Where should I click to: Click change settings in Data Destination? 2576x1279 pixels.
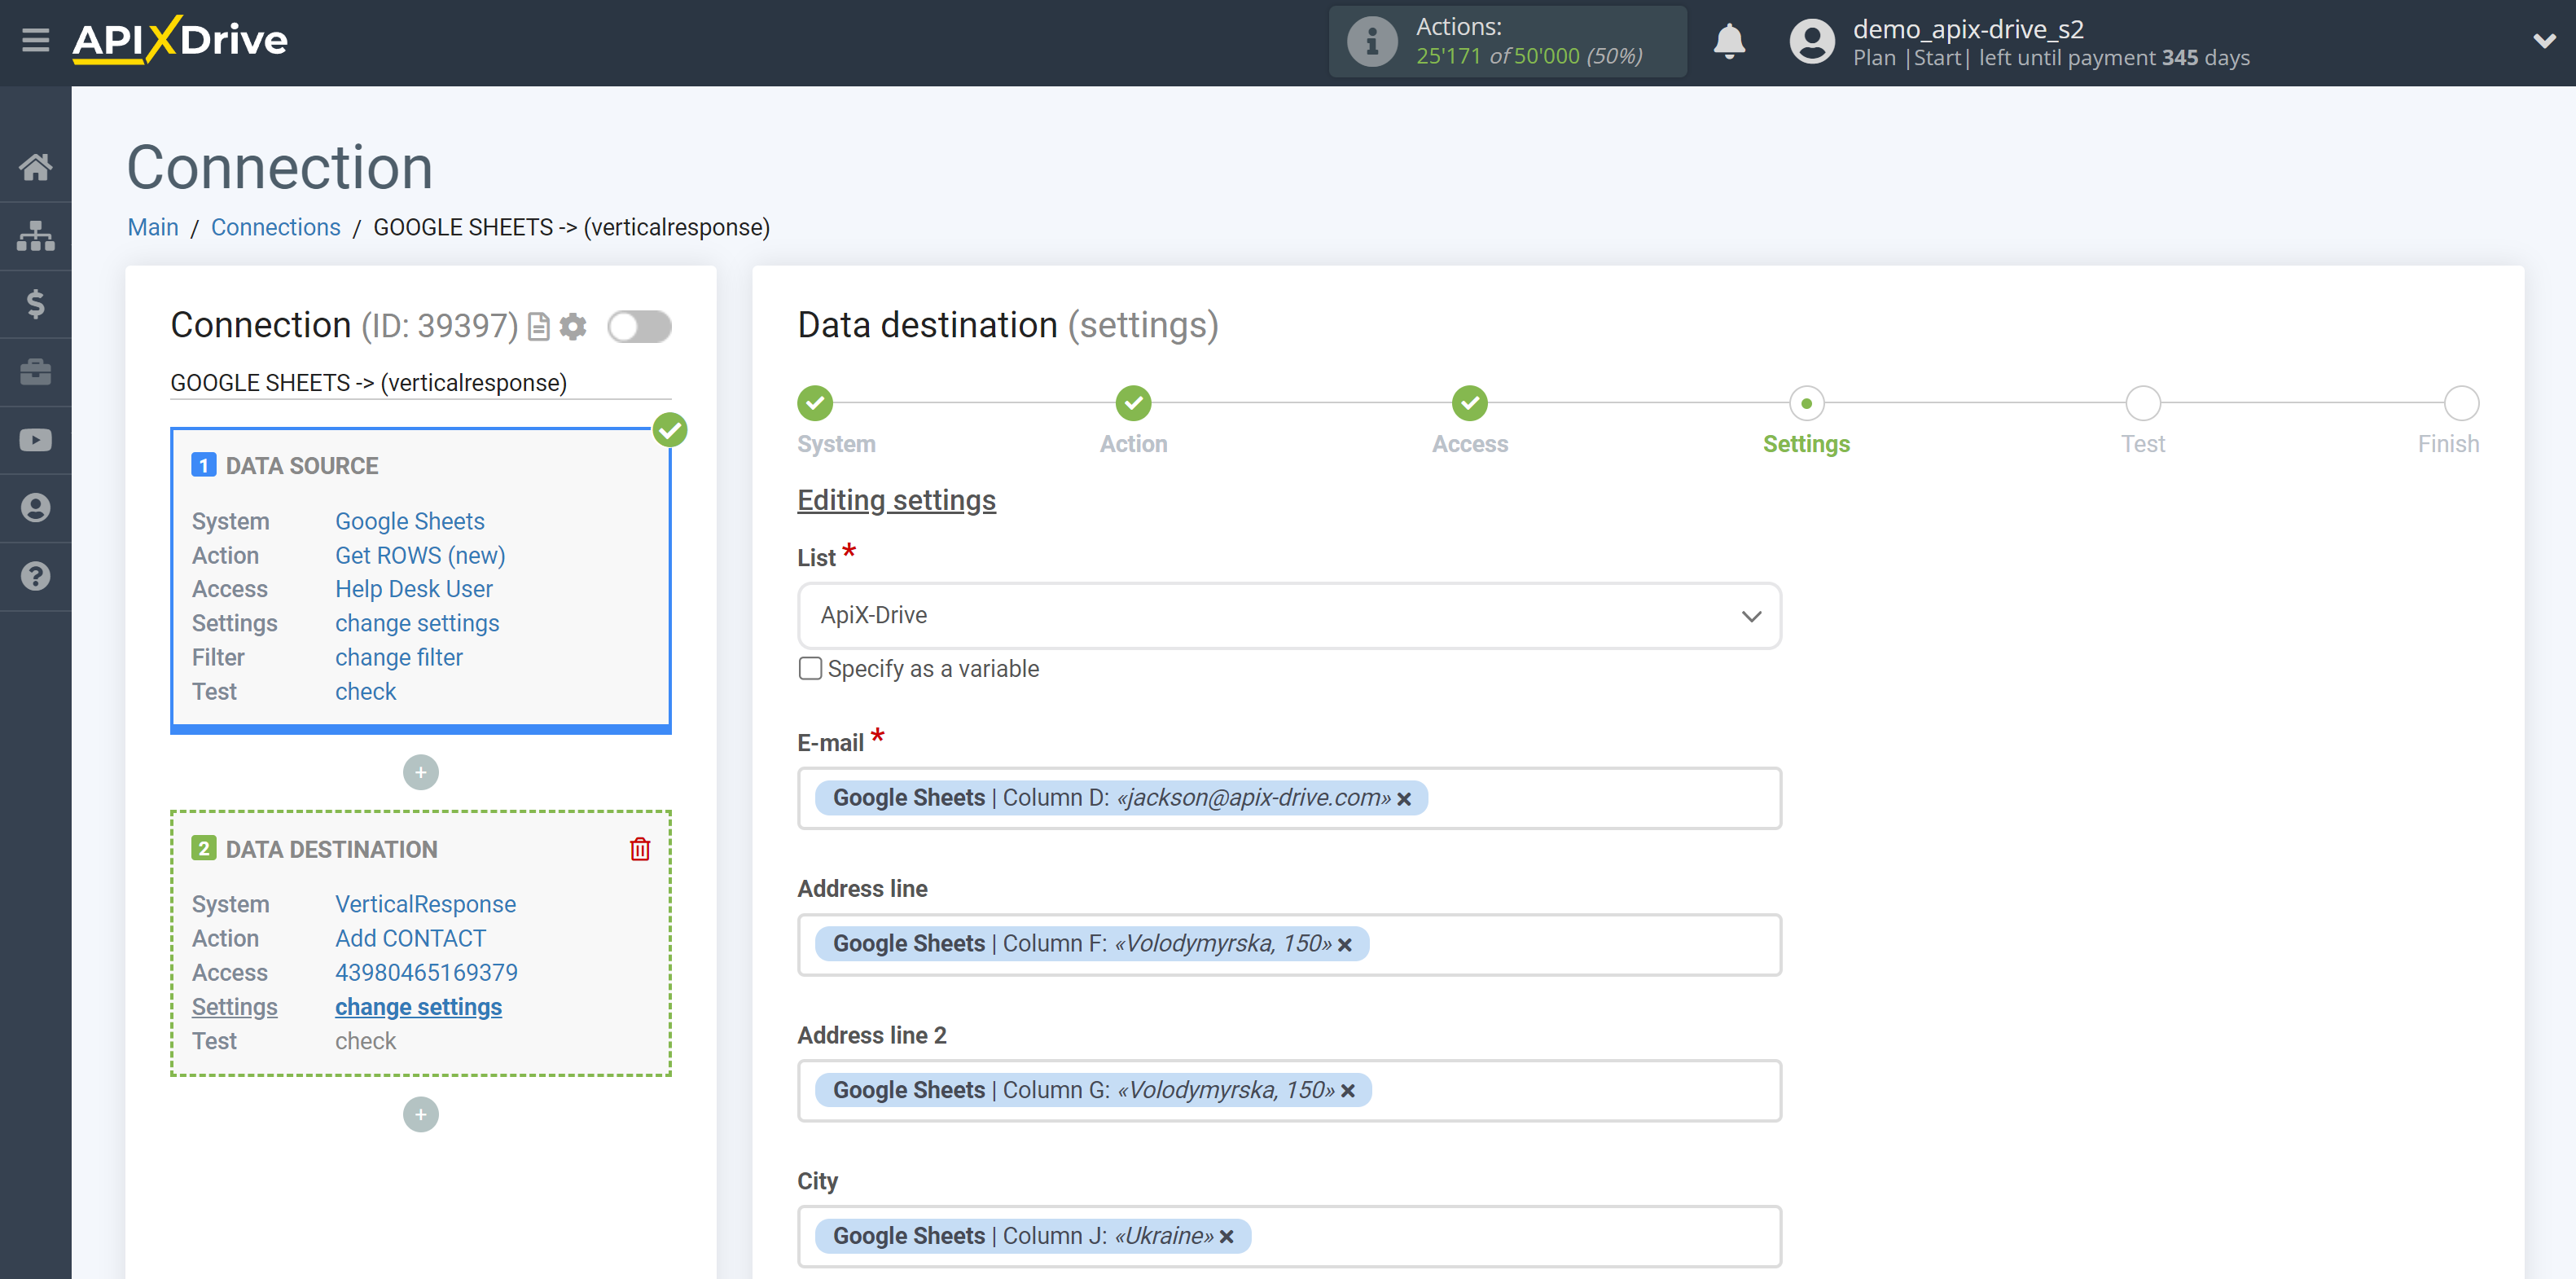(x=418, y=1006)
